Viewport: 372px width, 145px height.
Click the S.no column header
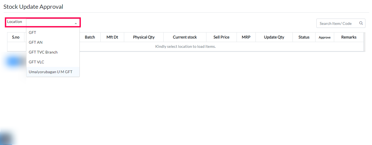[16, 37]
